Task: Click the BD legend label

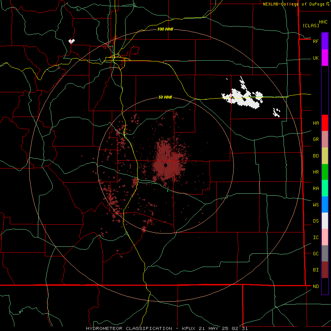Action: (316, 156)
